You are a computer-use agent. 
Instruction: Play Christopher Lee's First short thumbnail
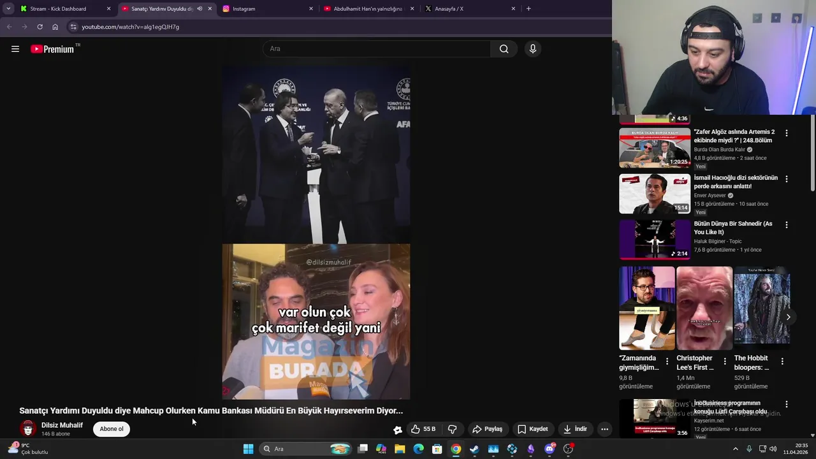coord(704,308)
